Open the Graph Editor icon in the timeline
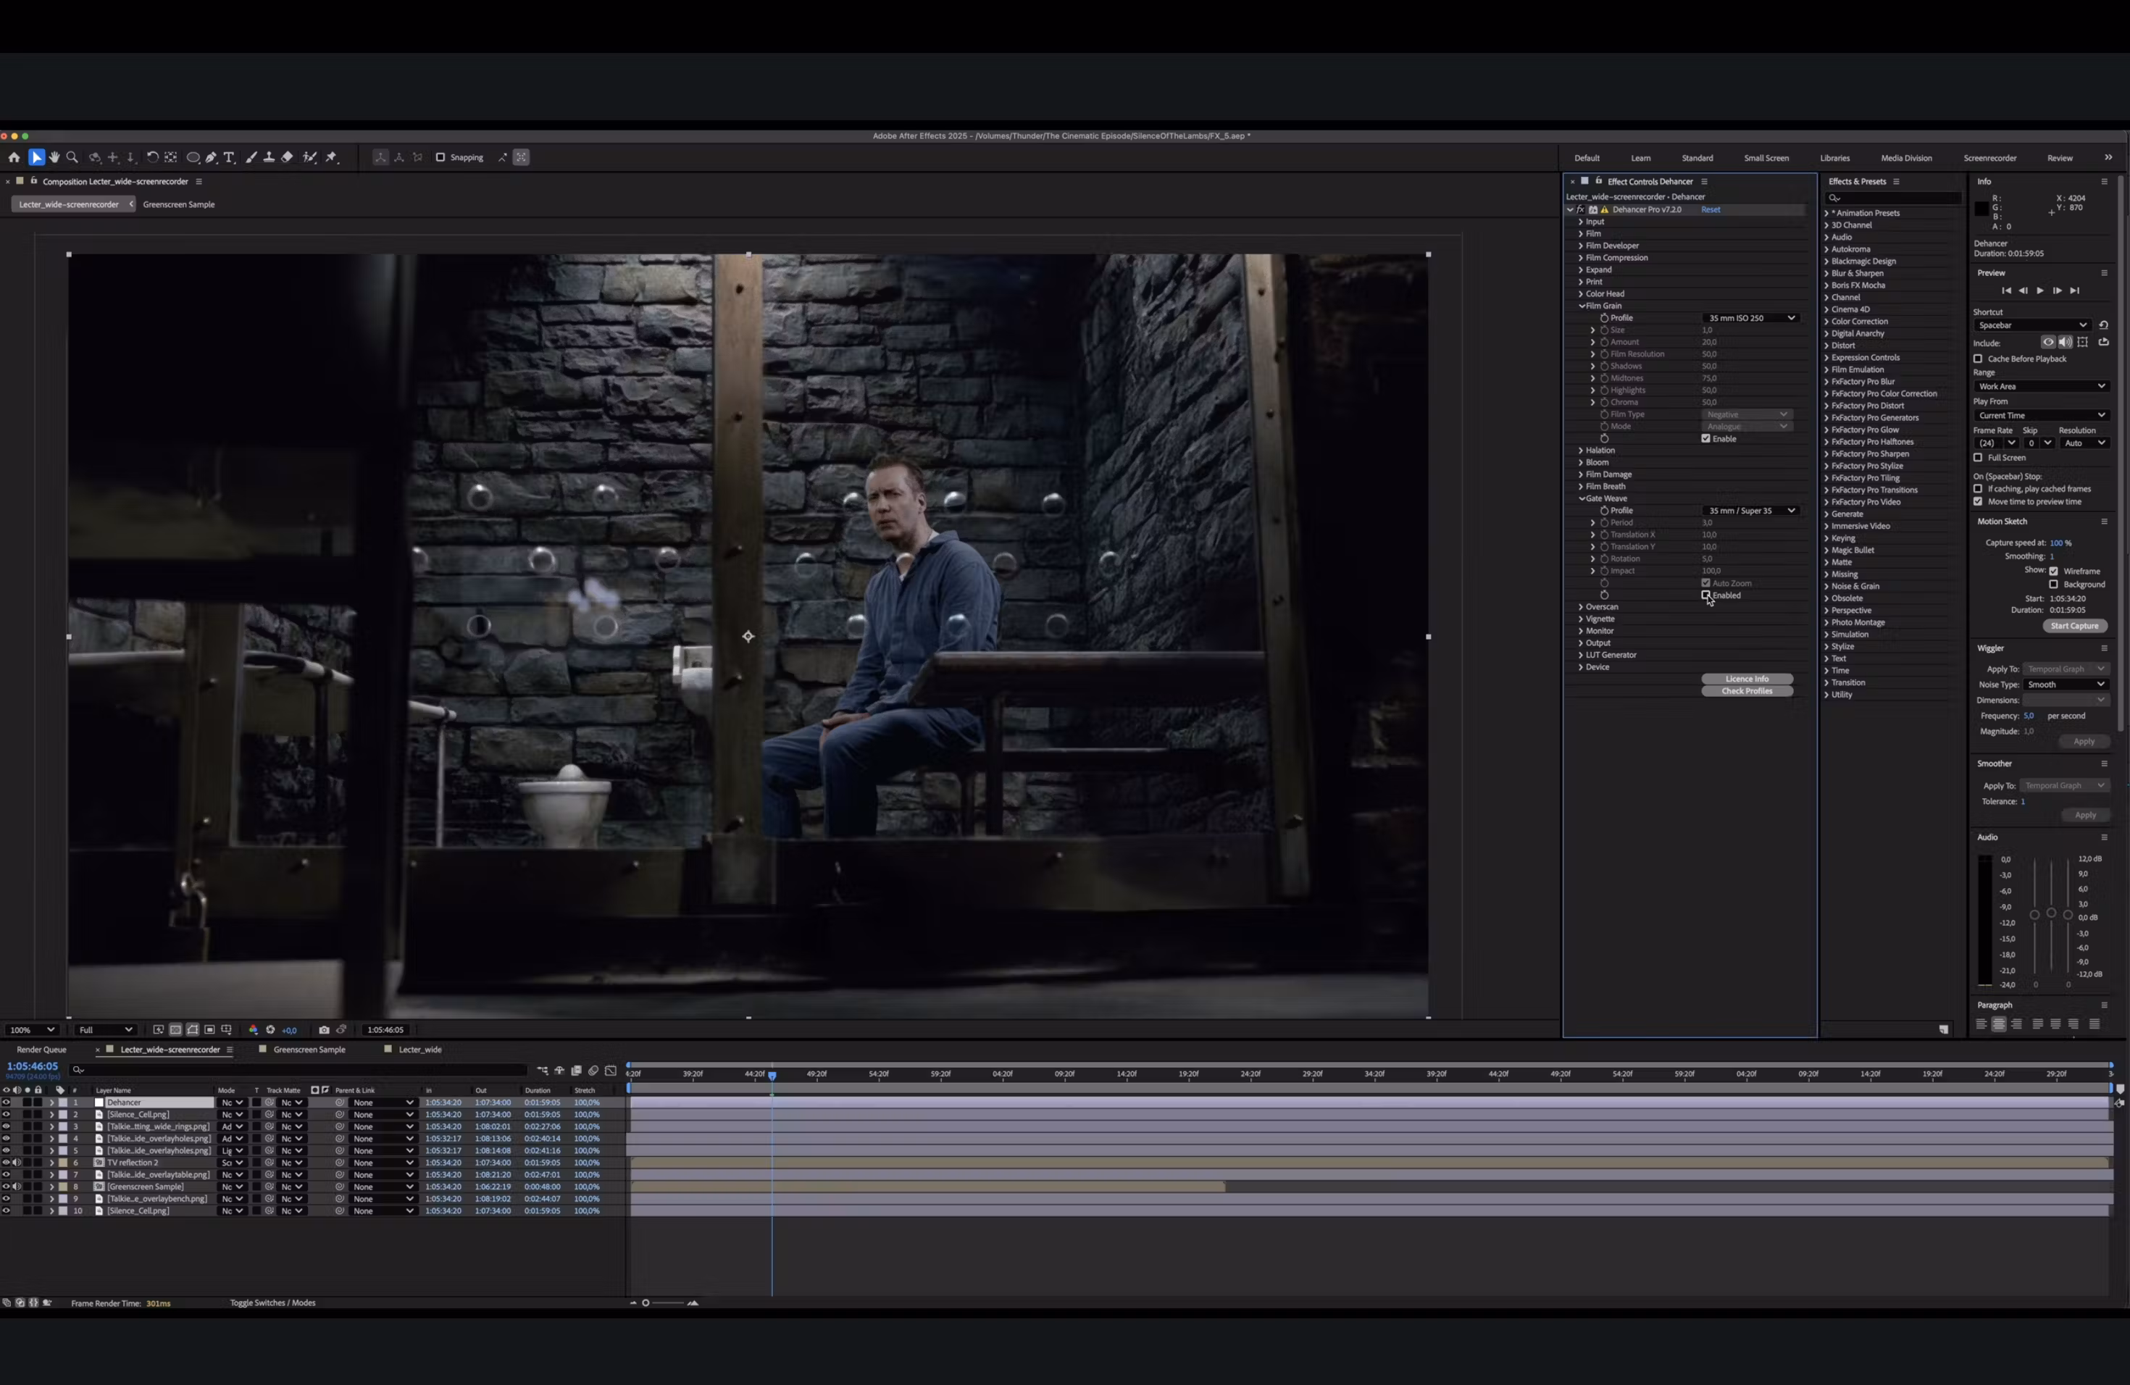This screenshot has height=1385, width=2130. [x=610, y=1070]
